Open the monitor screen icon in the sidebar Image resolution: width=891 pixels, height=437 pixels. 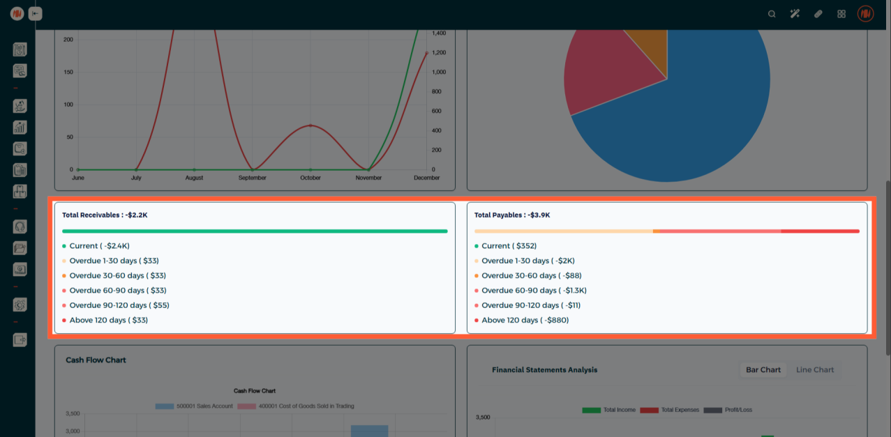tap(20, 269)
